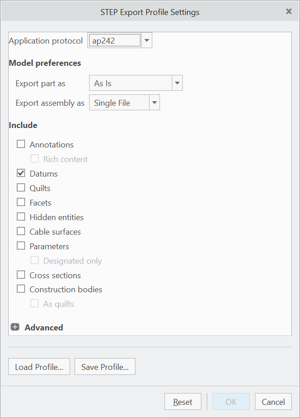Check Hidden entities option
Image resolution: width=300 pixels, height=418 pixels.
coord(21,217)
